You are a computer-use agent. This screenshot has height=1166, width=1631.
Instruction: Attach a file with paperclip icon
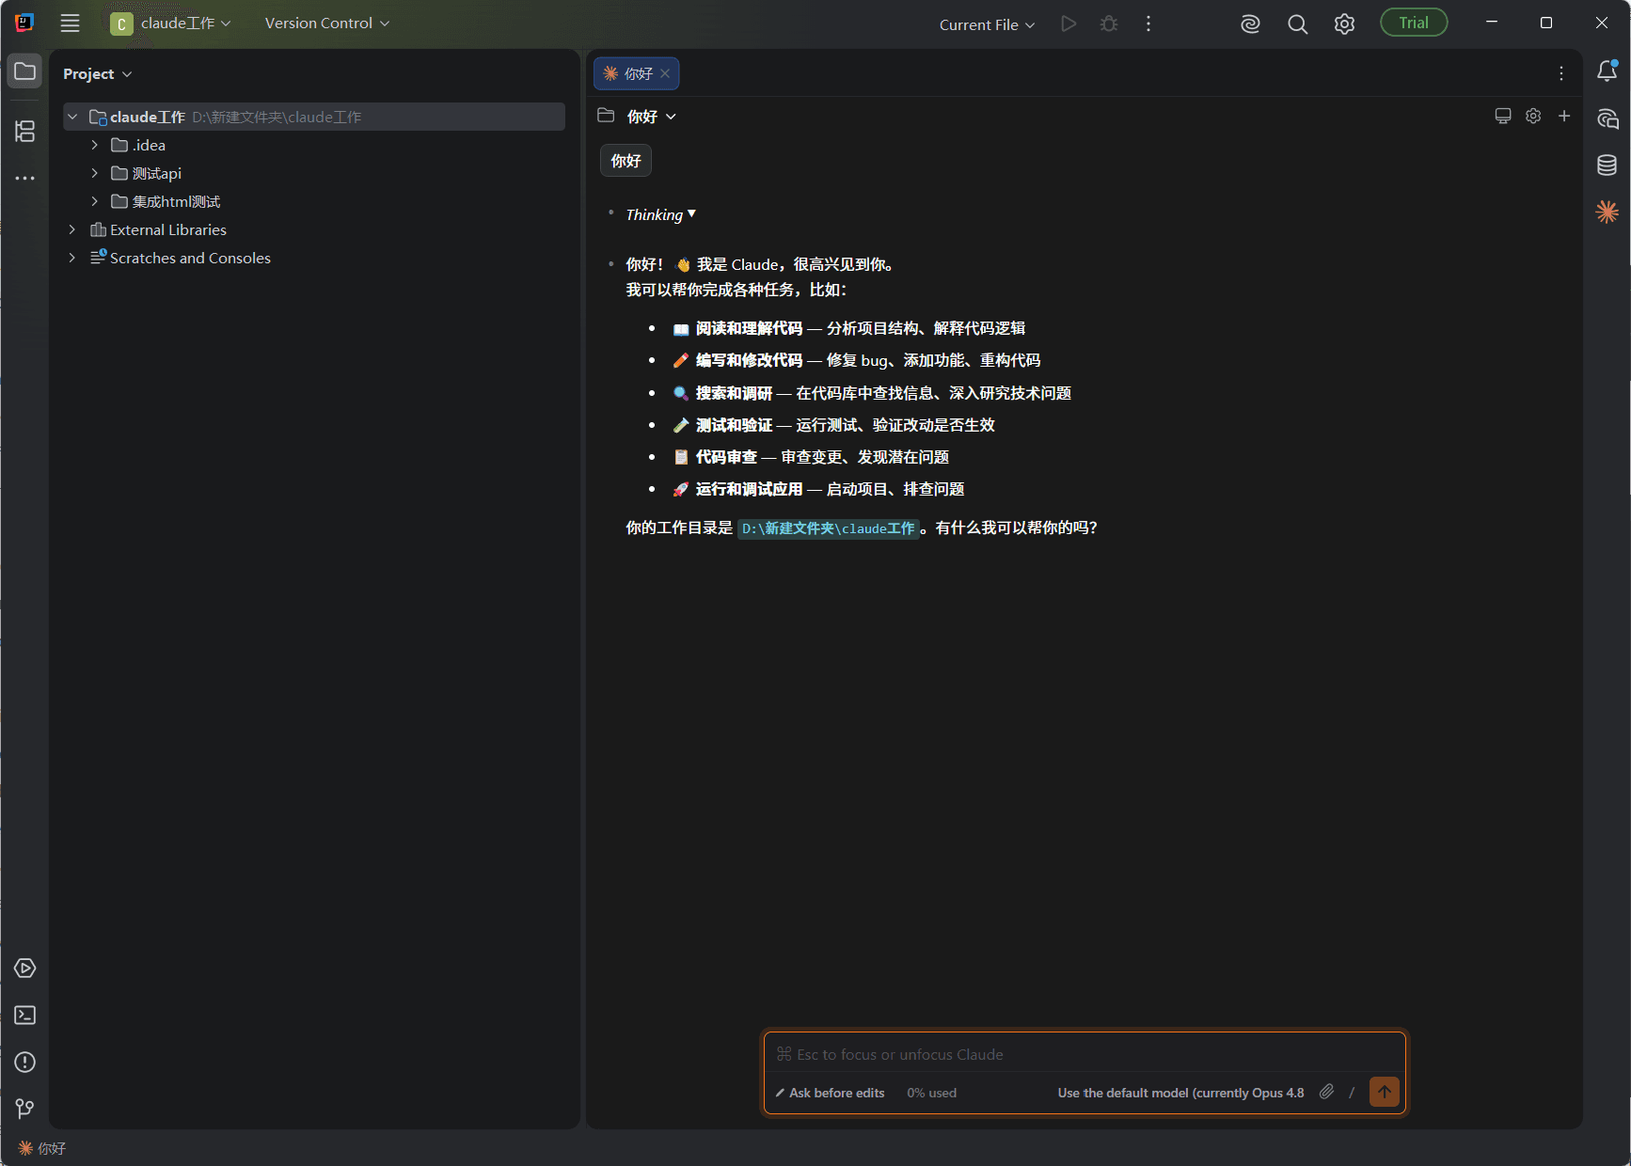click(1326, 1092)
